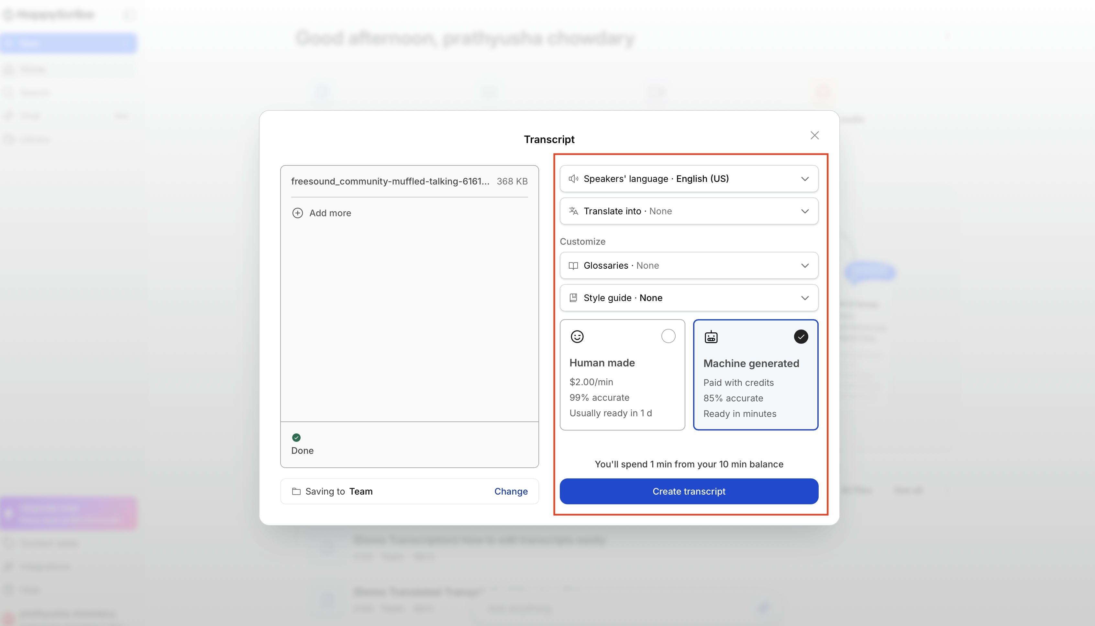Screen dimensions: 1095x626
Task: Click Usually ready in 1 d text
Action: point(611,413)
